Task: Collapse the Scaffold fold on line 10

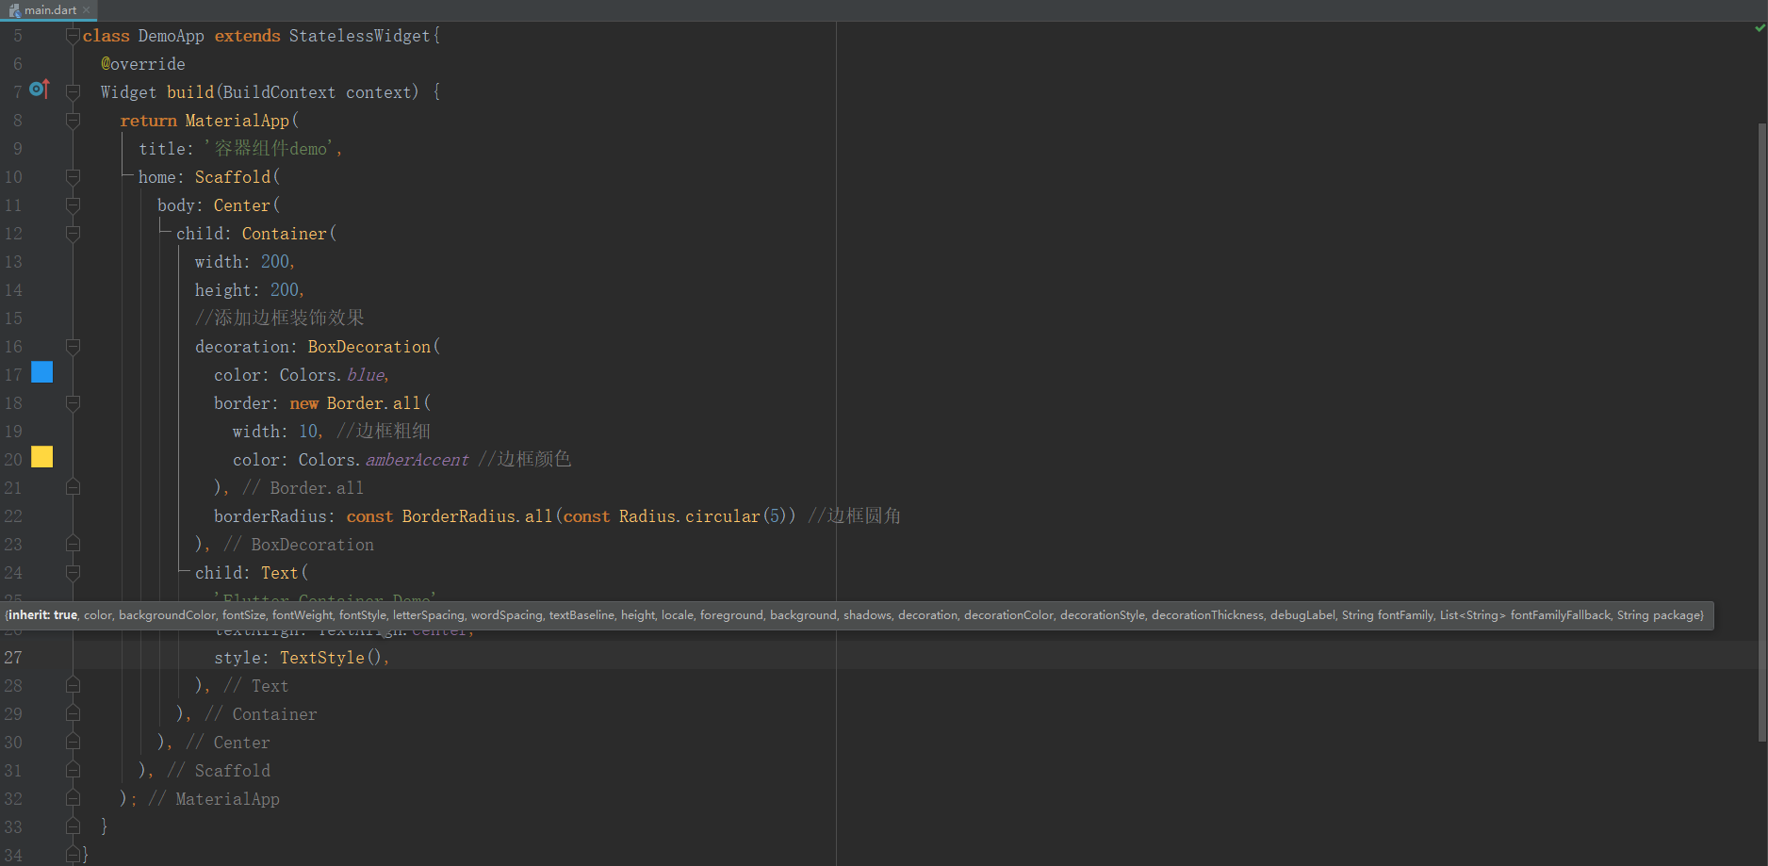Action: click(x=73, y=177)
